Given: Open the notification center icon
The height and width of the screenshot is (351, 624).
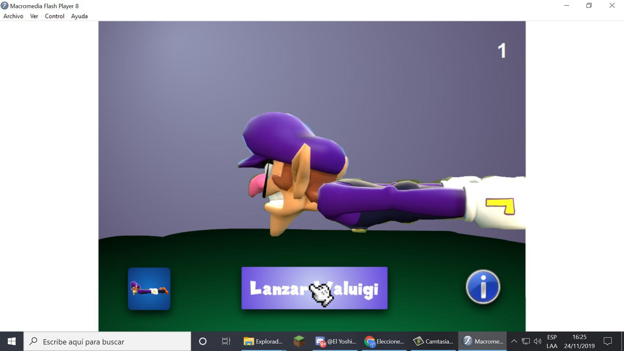Looking at the screenshot, I should pos(607,341).
